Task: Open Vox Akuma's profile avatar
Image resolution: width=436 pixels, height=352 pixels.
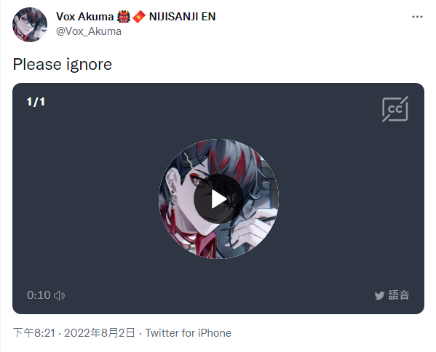Action: coord(30,25)
